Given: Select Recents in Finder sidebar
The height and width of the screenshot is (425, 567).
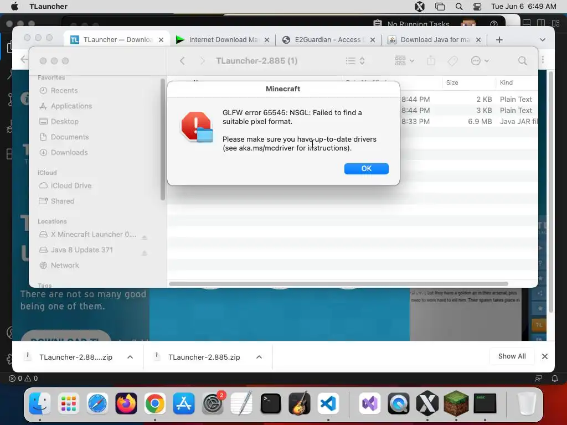Looking at the screenshot, I should (64, 90).
